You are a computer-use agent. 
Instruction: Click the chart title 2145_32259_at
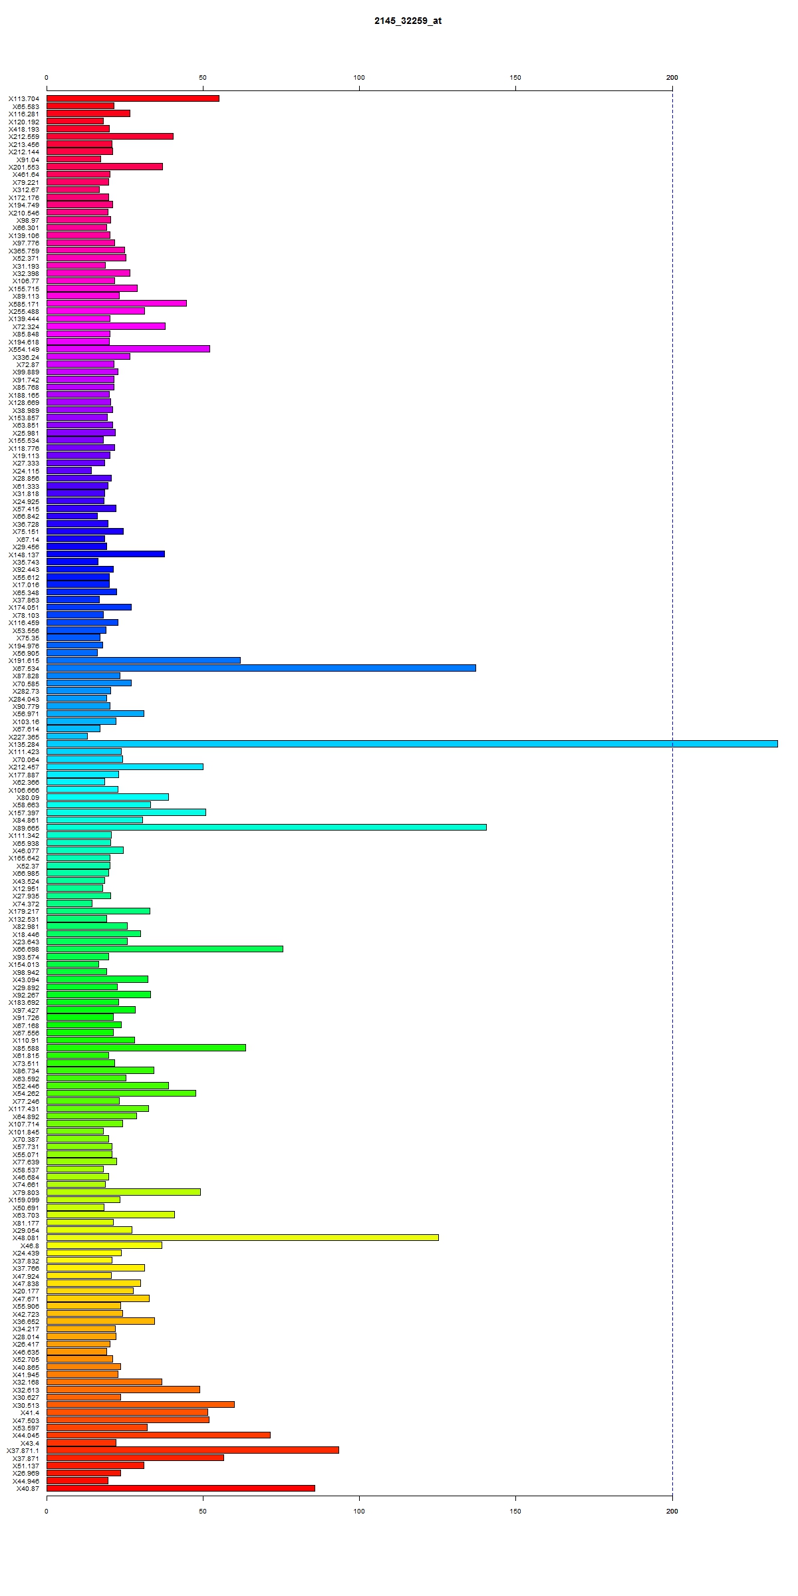click(x=408, y=21)
